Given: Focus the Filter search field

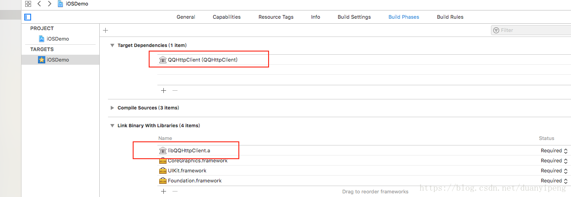Looking at the screenshot, I should click(532, 30).
